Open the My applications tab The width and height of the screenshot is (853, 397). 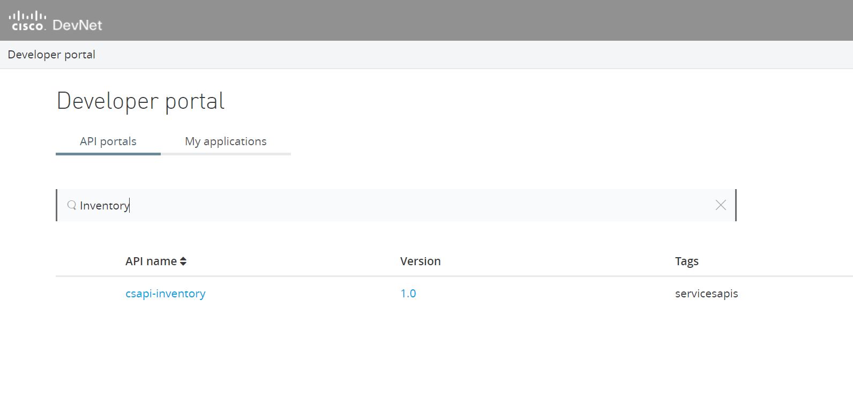226,141
